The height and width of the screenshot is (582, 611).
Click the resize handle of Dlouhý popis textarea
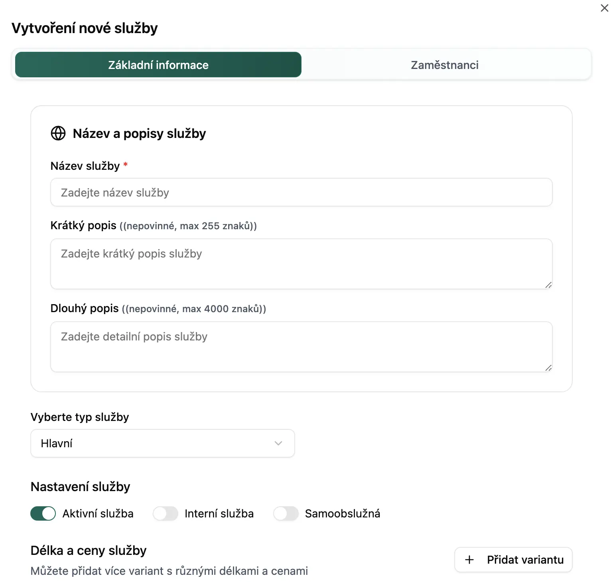pyautogui.click(x=548, y=368)
